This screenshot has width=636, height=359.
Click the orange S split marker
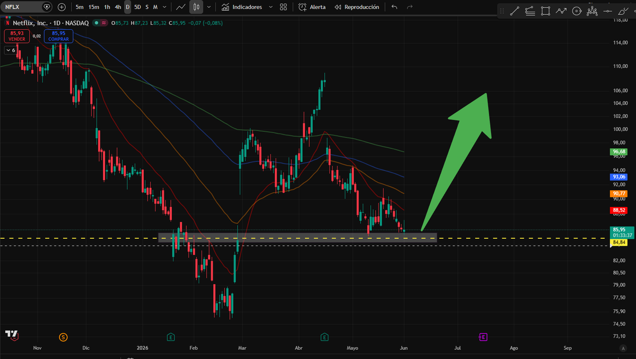(x=63, y=337)
